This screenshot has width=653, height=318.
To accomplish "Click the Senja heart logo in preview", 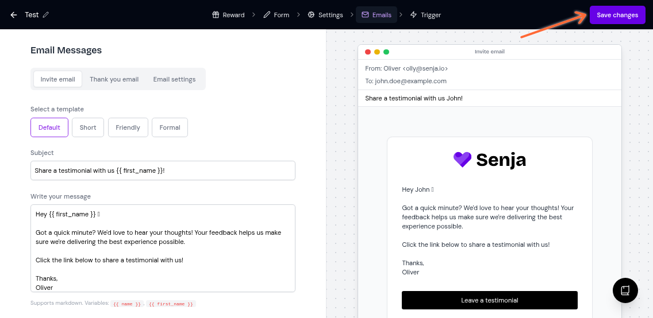I will click(462, 160).
